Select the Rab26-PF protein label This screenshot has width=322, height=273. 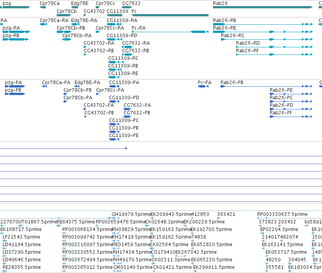pos(281,113)
